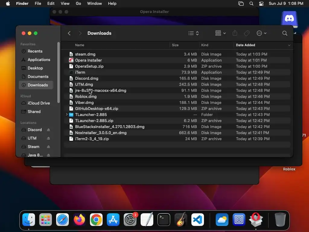Toggle sort direction chevron on Date Added
Screen dimensions: 309x232
(289, 45)
